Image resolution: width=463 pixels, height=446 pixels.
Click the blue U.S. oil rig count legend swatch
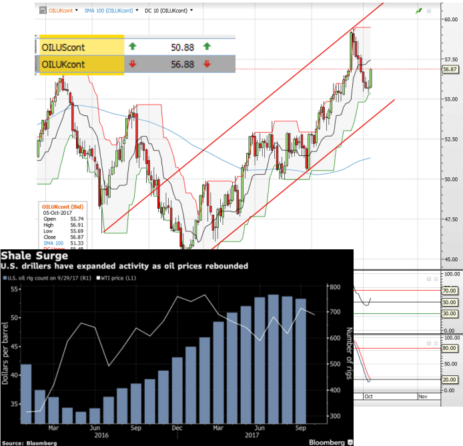point(5,278)
